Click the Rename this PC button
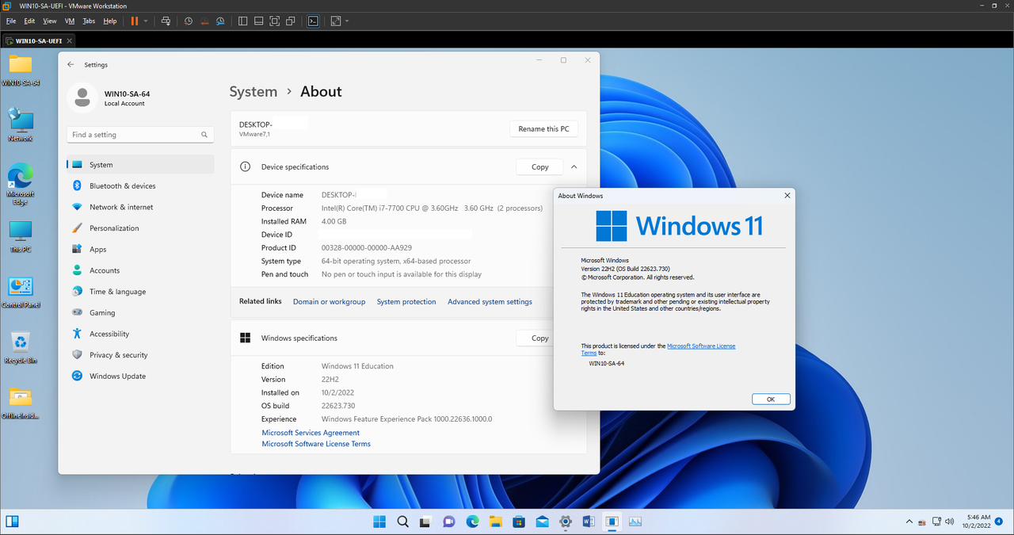Screen dimensions: 1014x535 (x=543, y=129)
